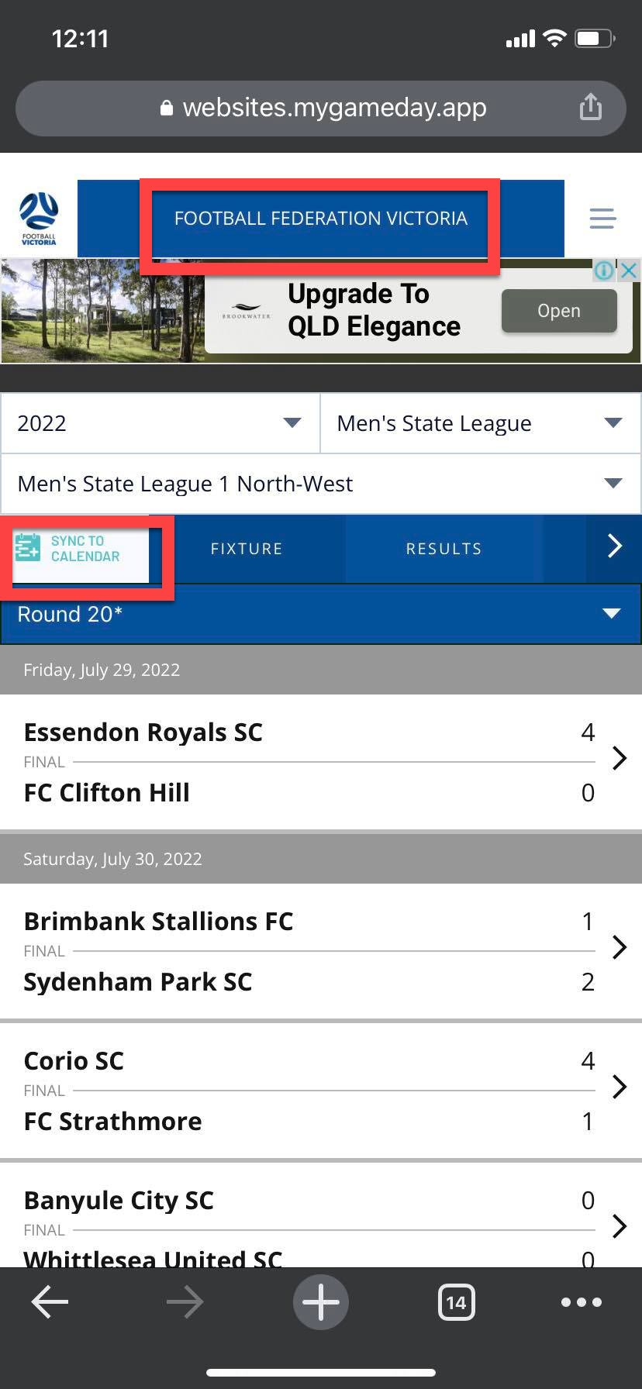Open the browser three-dots menu

(x=582, y=1302)
